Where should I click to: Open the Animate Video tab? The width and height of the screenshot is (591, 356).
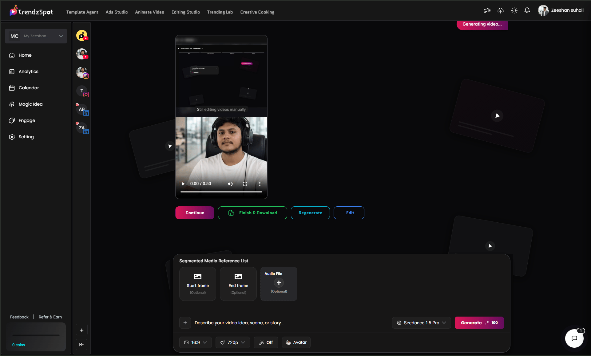tap(149, 12)
